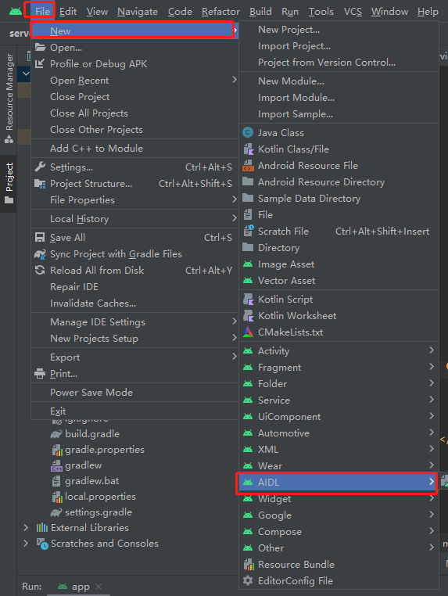The height and width of the screenshot is (596, 448).
Task: Click the Kotlin Class/File icon
Action: click(x=248, y=149)
